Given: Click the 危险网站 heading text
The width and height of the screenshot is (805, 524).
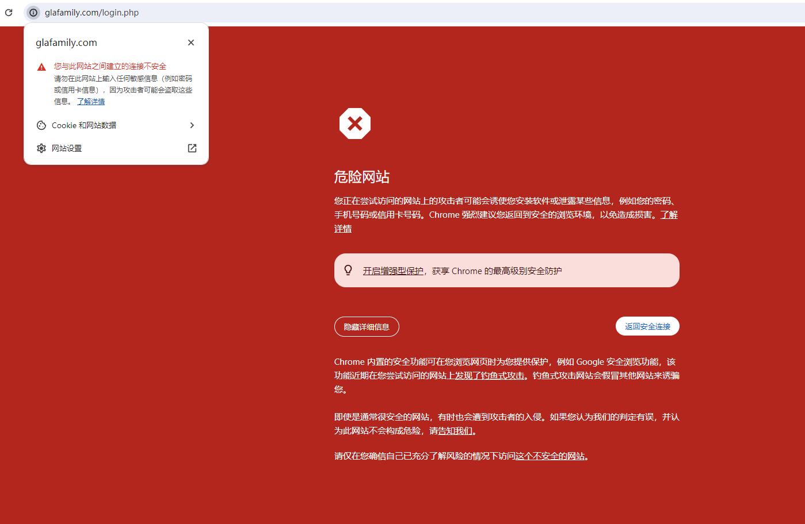Looking at the screenshot, I should pos(362,177).
